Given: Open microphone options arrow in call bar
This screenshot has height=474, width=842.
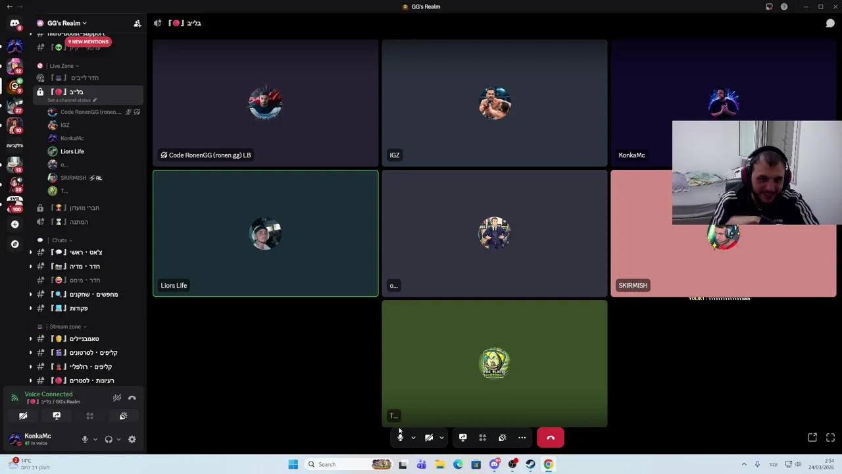Looking at the screenshot, I should click(413, 438).
